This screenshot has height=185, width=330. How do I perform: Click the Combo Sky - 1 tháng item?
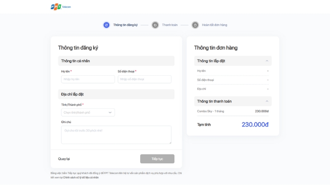210,111
